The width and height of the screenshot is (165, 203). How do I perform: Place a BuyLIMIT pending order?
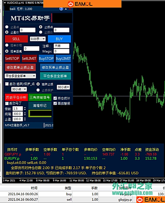click(x=63, y=58)
